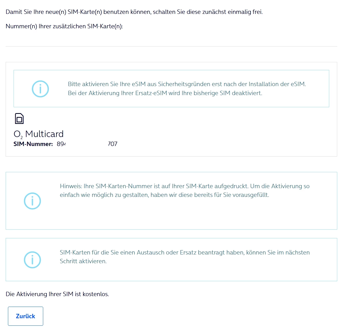Click the 'Damit Sie Ihre neue(n) SIM-Karte(n)' sentence
The width and height of the screenshot is (348, 328).
134,12
